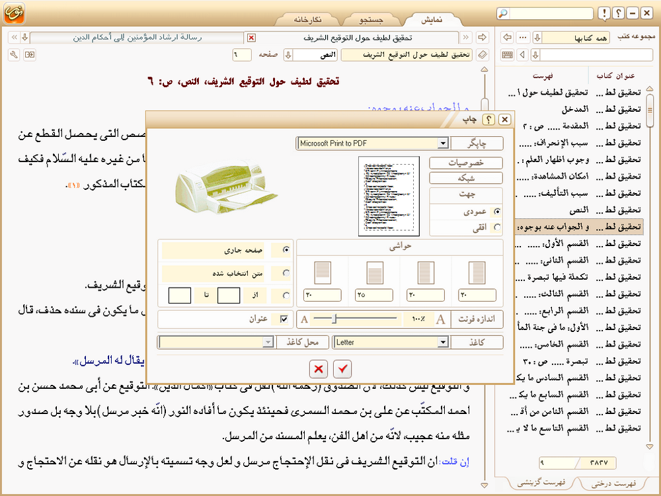
Task: Switch to فهرست گزینشی tab
Action: point(541,483)
